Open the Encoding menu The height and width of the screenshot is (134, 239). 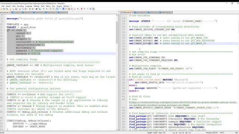pyautogui.click(x=20, y=6)
